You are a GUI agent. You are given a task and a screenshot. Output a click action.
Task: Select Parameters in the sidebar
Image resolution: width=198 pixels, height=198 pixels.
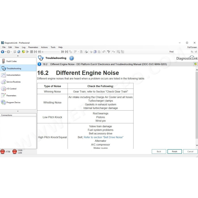[18, 96]
